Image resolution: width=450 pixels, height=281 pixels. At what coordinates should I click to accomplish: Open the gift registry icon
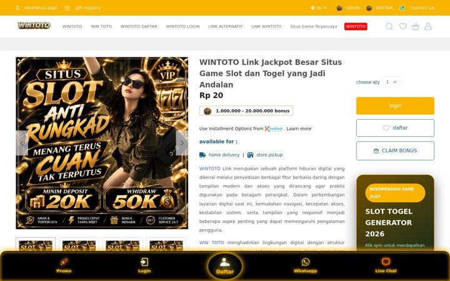point(67,7)
